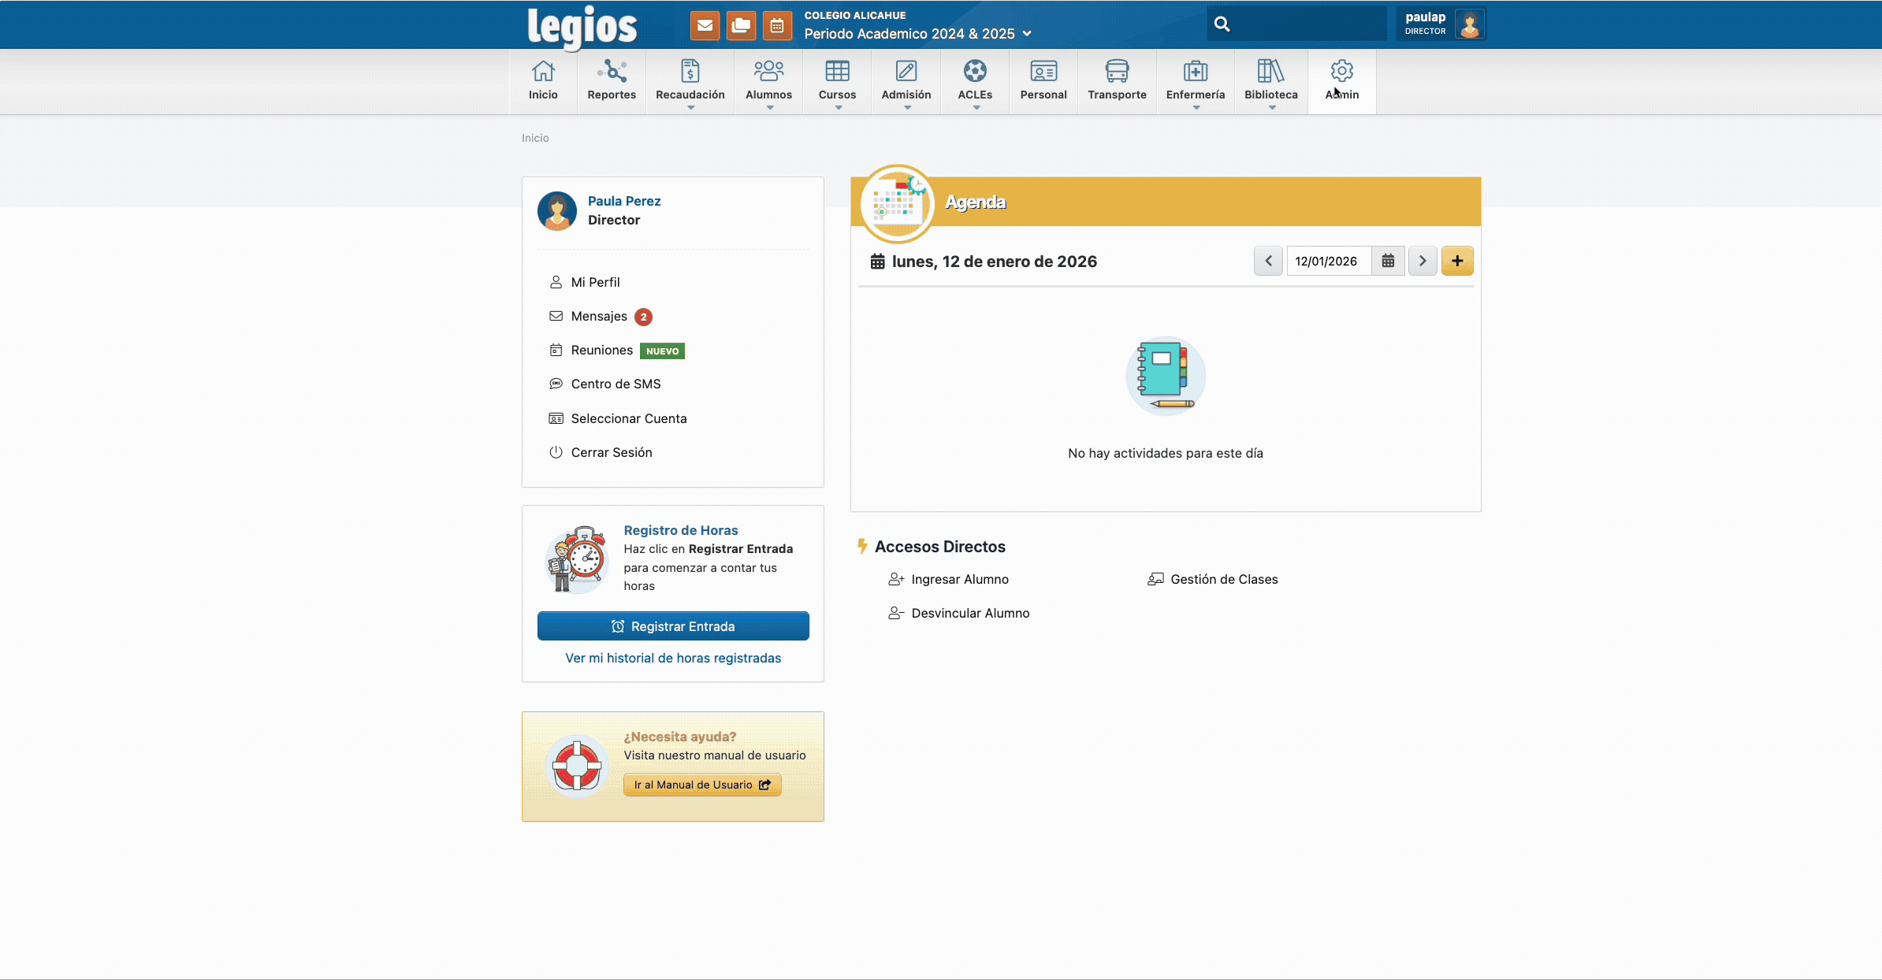Click the orange folders icon in header
The height and width of the screenshot is (980, 1882).
click(741, 25)
